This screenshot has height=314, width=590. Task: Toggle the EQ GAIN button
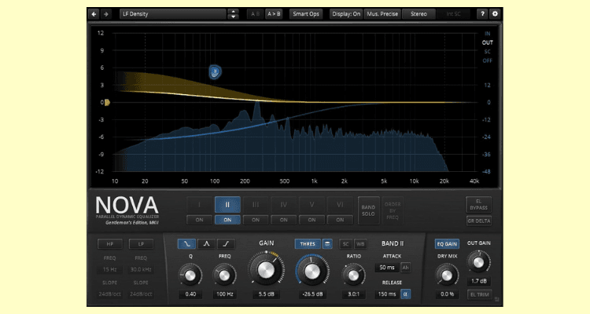[447, 244]
